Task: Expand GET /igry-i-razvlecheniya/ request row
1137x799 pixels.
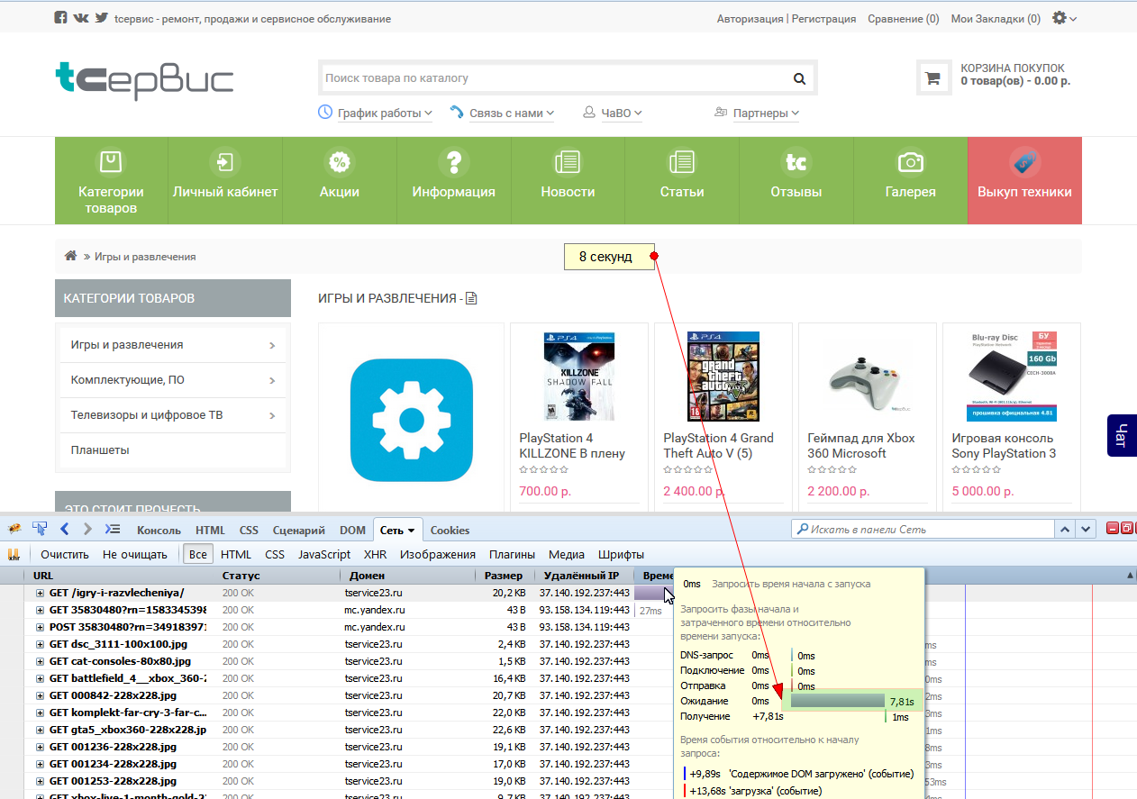Action: (41, 593)
